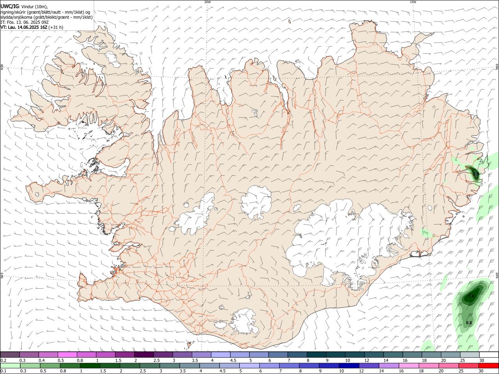Click the '15W' longitude label

tap(413, 2)
